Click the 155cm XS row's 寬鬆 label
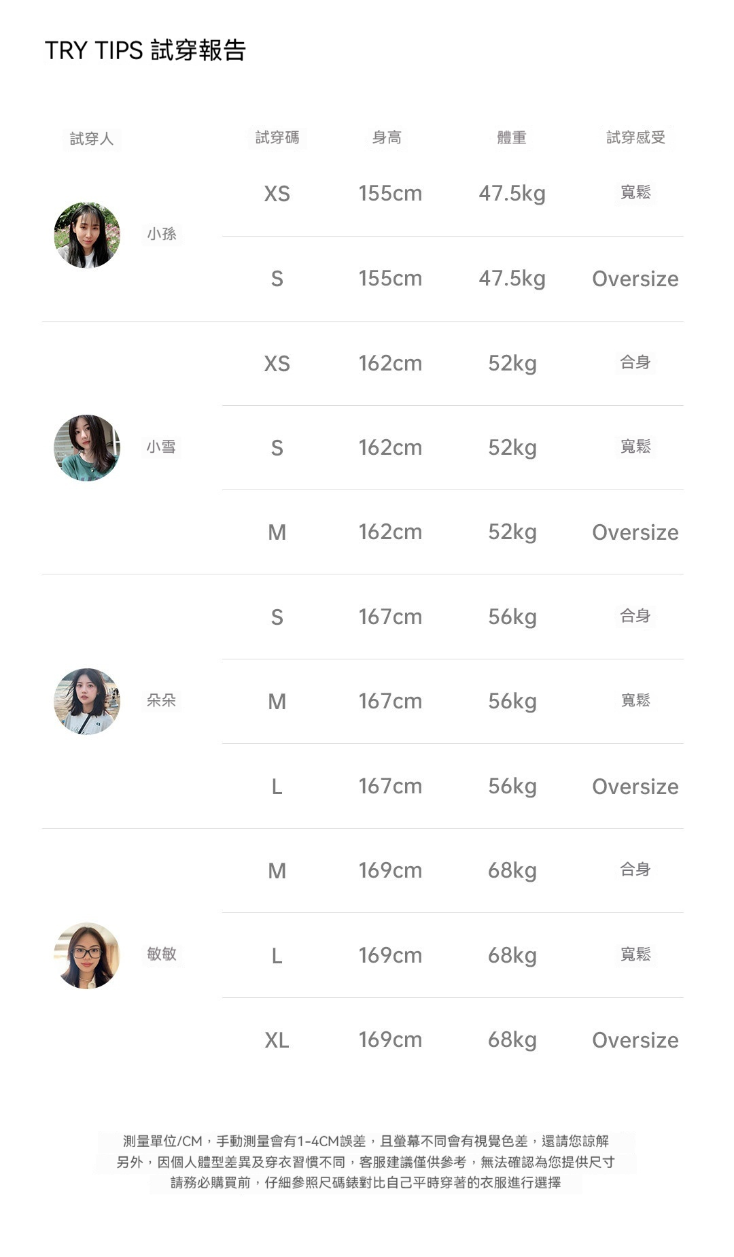 tap(635, 192)
